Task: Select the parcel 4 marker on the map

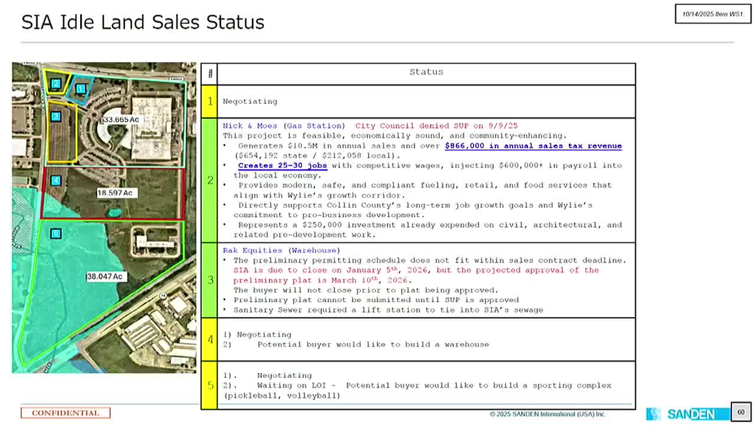Action: tap(55, 181)
